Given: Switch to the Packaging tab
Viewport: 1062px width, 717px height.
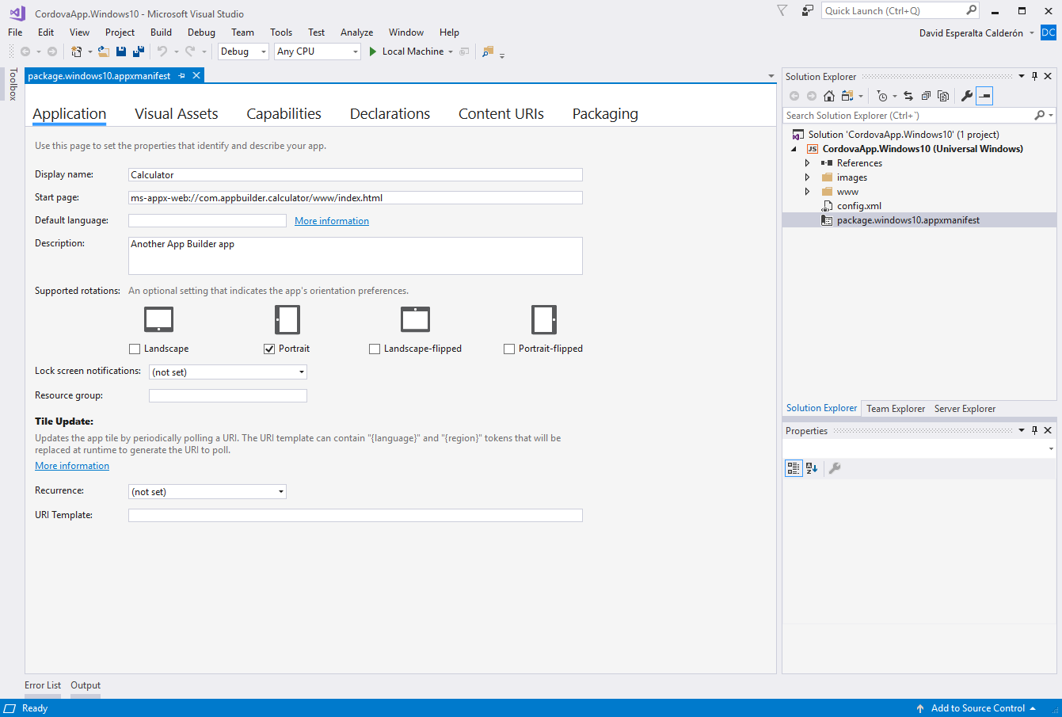Looking at the screenshot, I should coord(605,114).
